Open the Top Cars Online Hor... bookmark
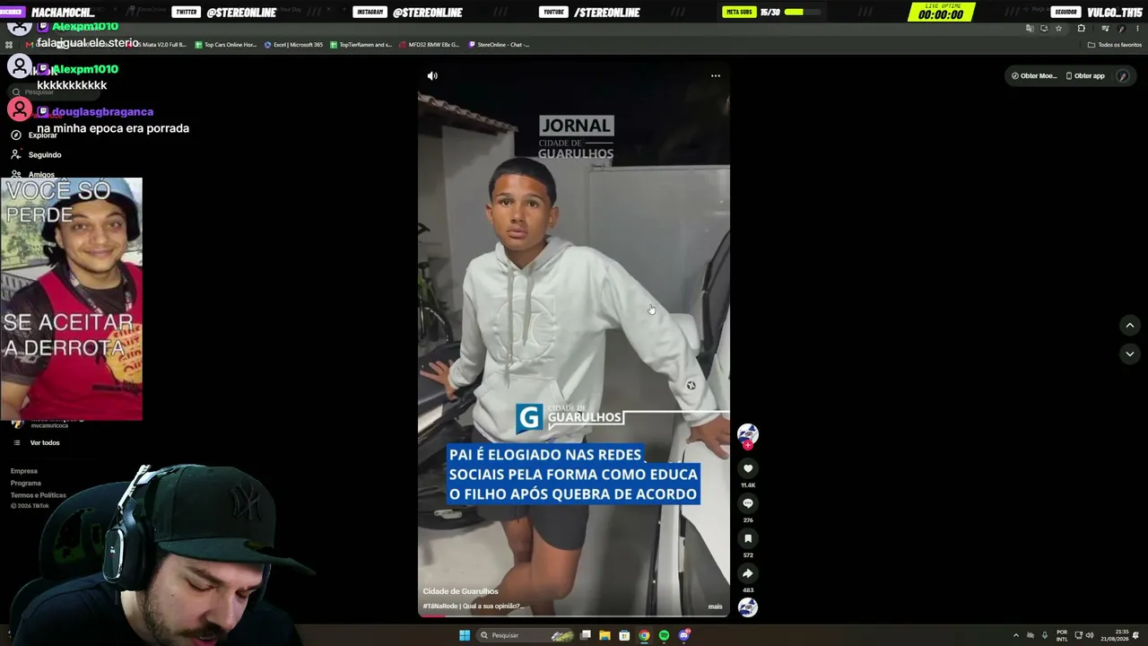The height and width of the screenshot is (646, 1148). click(225, 45)
